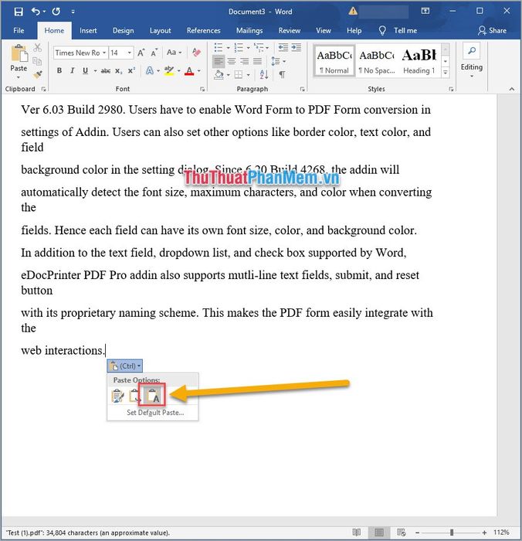This screenshot has height=541, width=522.
Task: Click the Sort A-Z icon
Action: point(264,74)
